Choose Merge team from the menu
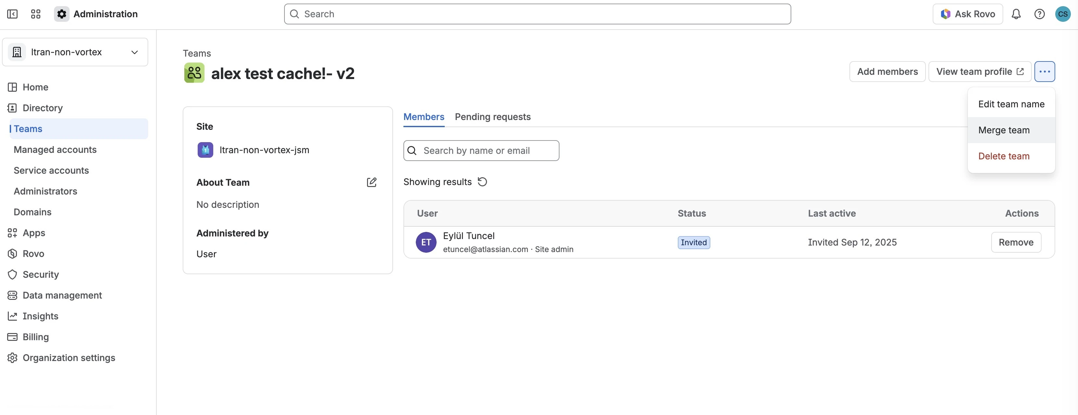 coord(1011,130)
